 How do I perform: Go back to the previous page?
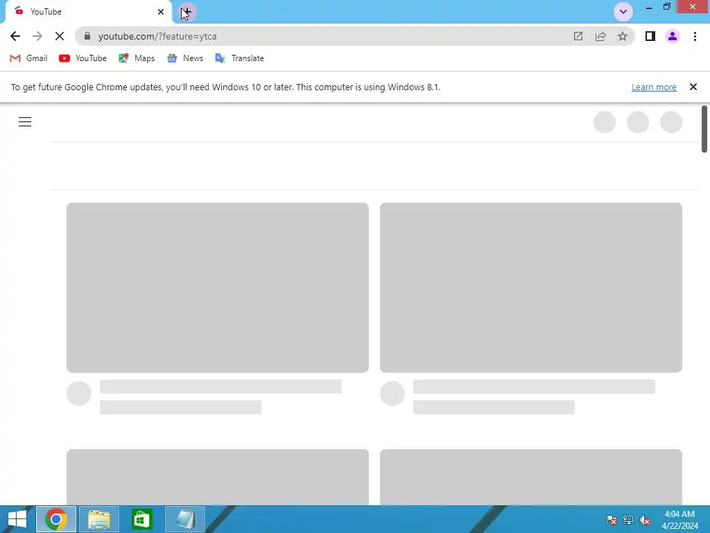[x=15, y=36]
